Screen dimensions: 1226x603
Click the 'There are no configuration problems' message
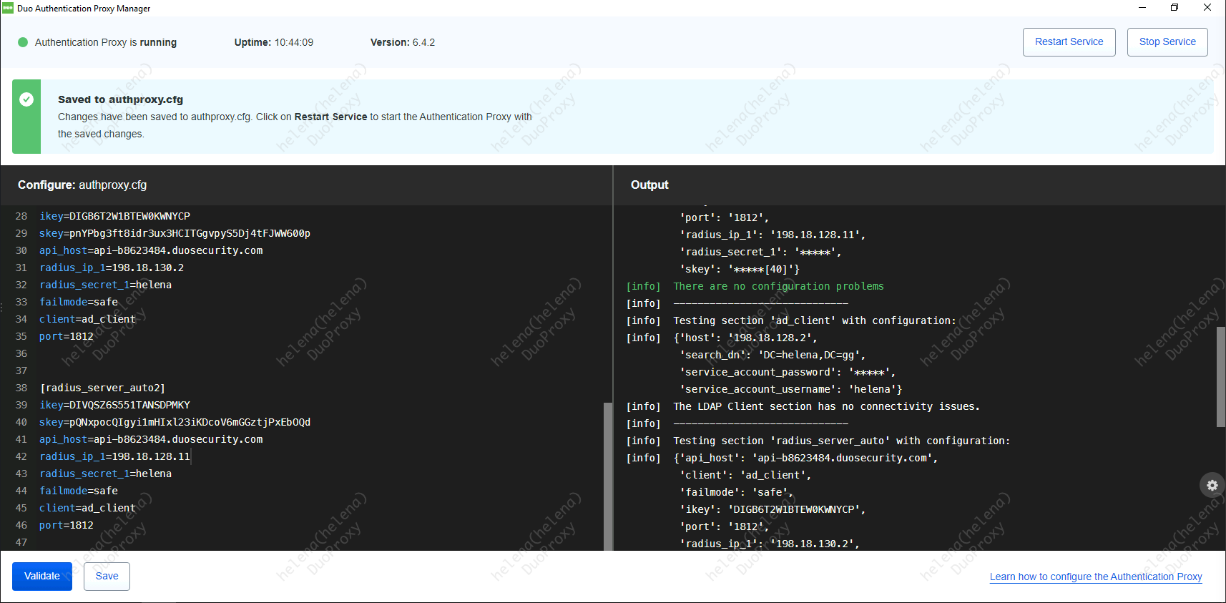pos(778,286)
